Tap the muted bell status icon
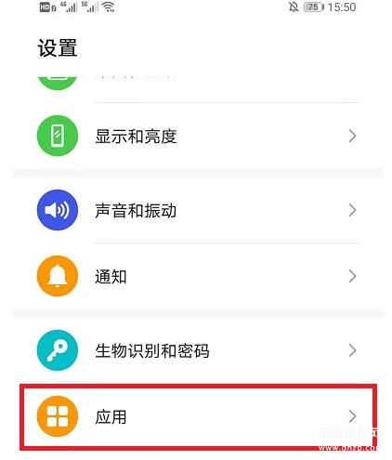This screenshot has height=460, width=392. tap(294, 7)
